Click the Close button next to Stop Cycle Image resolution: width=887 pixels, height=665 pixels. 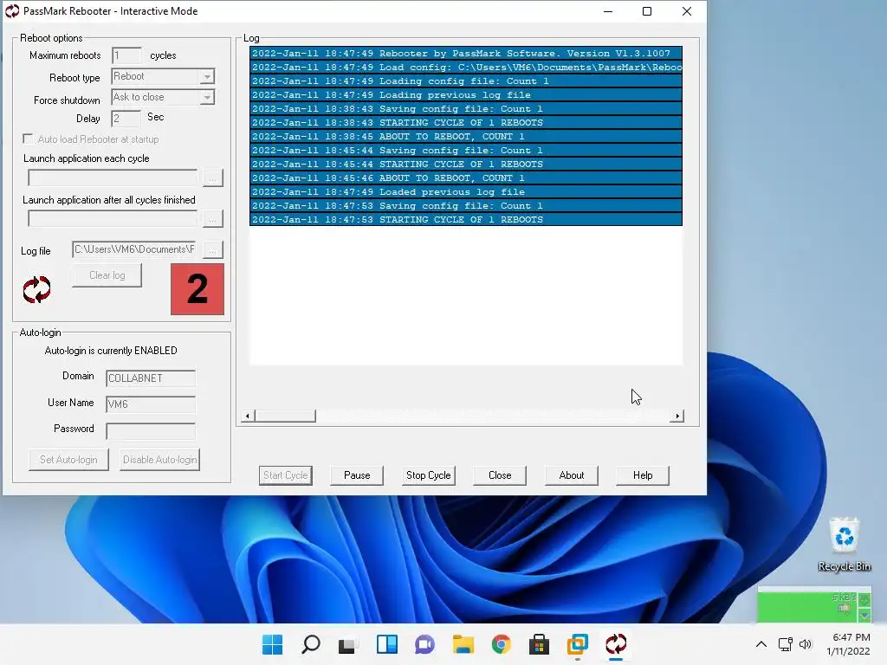pyautogui.click(x=500, y=475)
